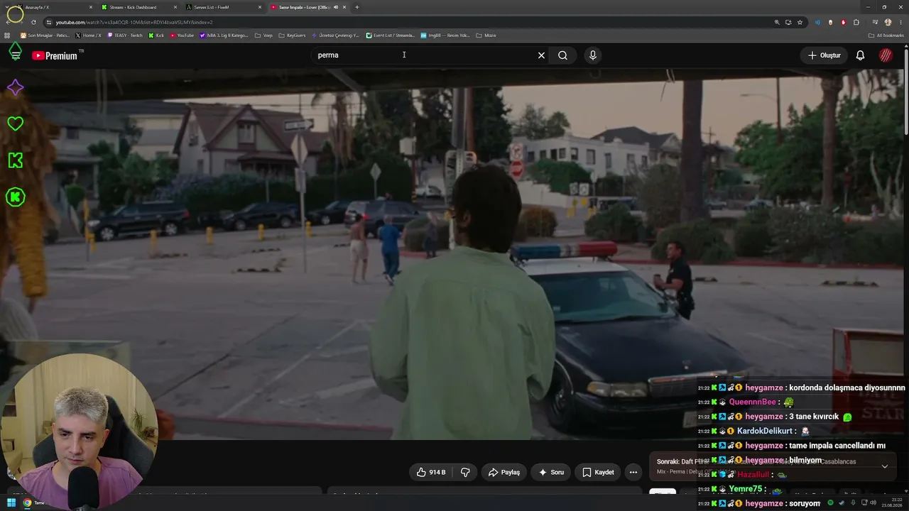Open the TEASY - Twitch bookmark

125,35
